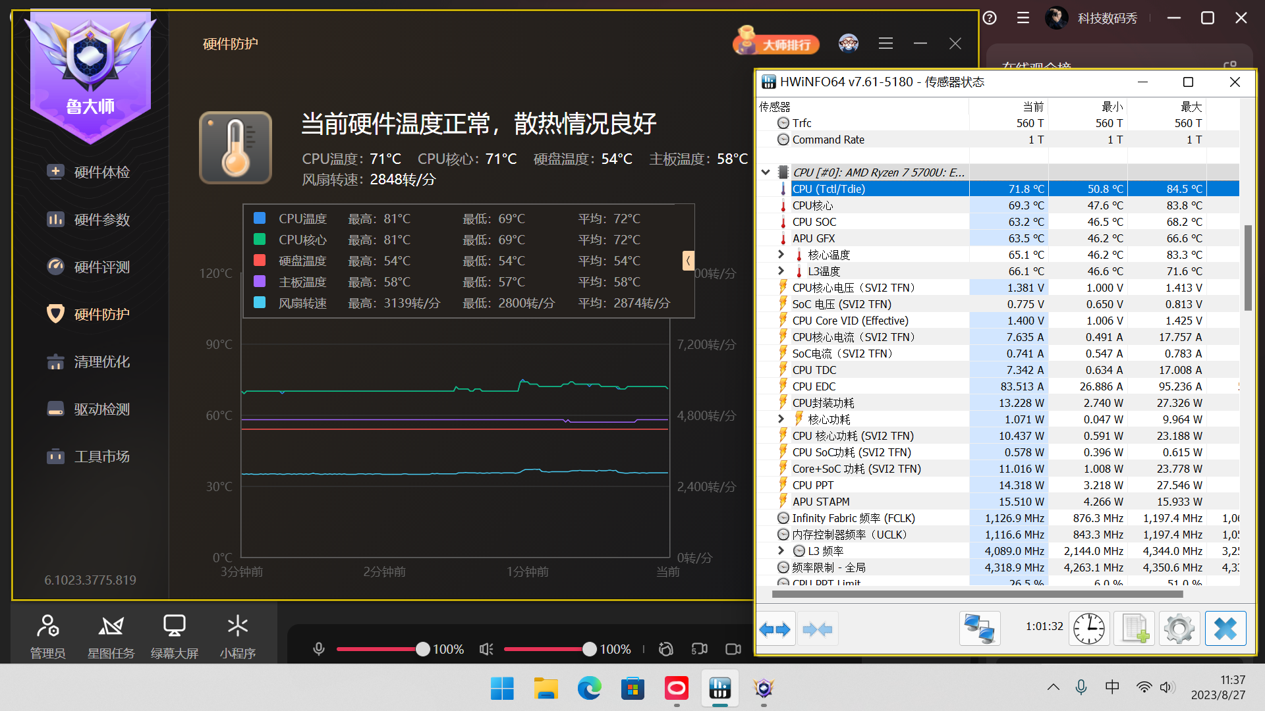Toggle the 风扇转速 cyan legend swatch

[x=260, y=302]
